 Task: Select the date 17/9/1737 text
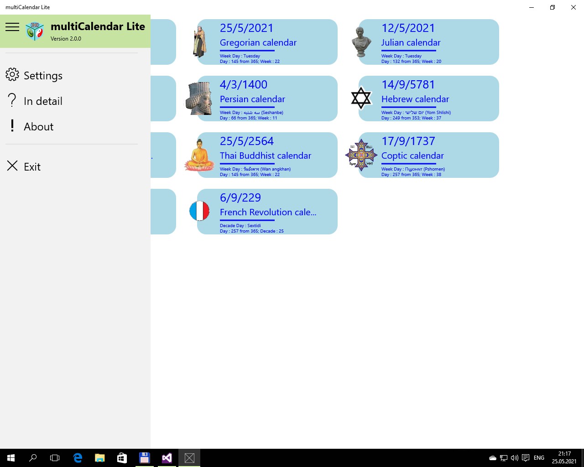[408, 141]
